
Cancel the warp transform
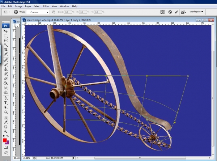(170, 12)
